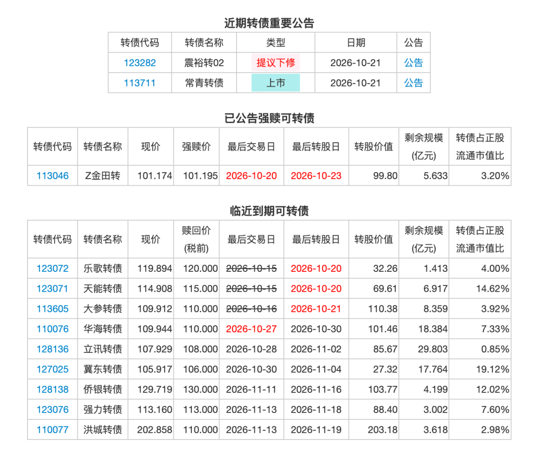Click 乐歌转债 current price 119.894

click(x=155, y=269)
